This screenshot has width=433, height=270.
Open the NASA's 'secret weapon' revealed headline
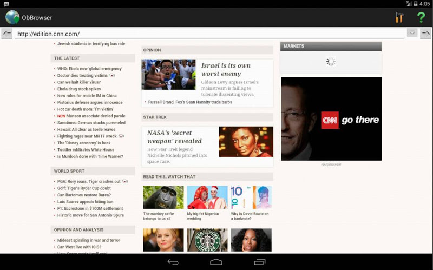174,137
